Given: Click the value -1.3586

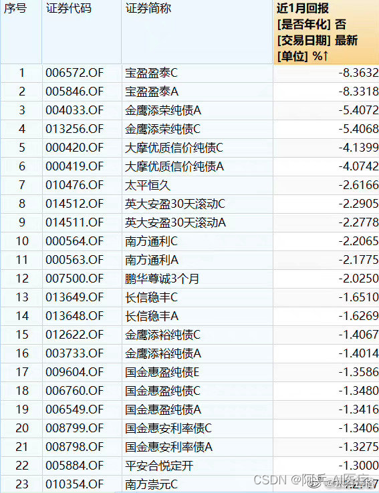Looking at the screenshot, I should (358, 372).
